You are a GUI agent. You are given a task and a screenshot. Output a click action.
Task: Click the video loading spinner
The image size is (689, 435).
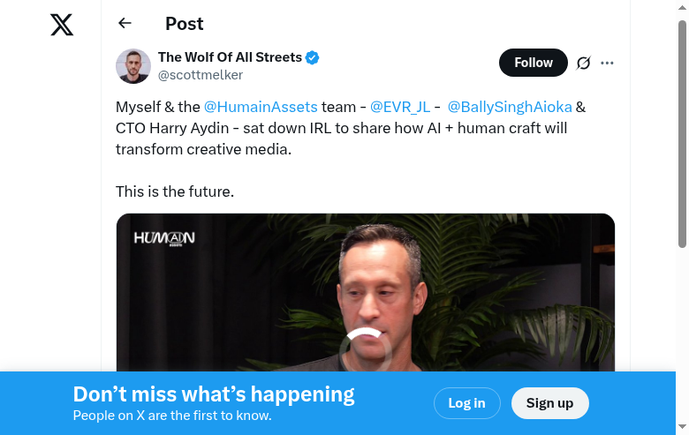coord(366,349)
